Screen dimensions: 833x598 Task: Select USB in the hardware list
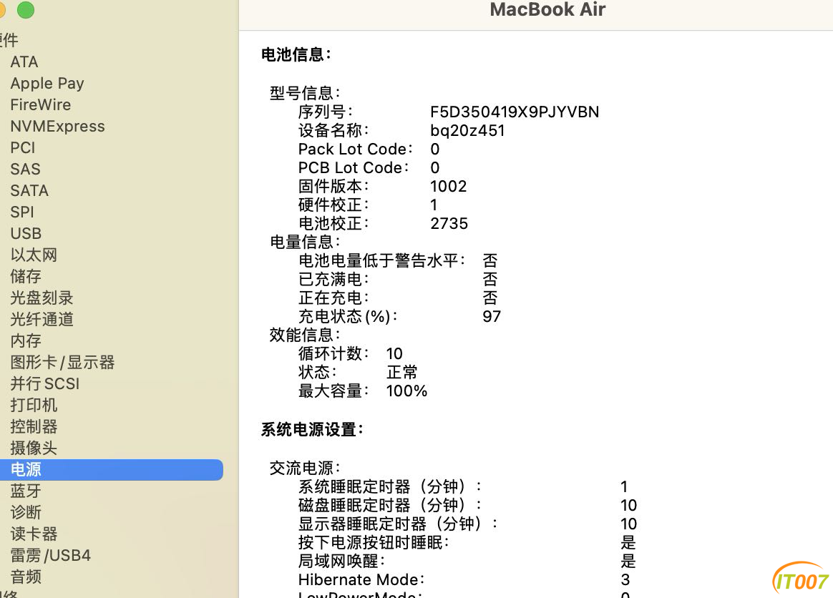click(26, 233)
